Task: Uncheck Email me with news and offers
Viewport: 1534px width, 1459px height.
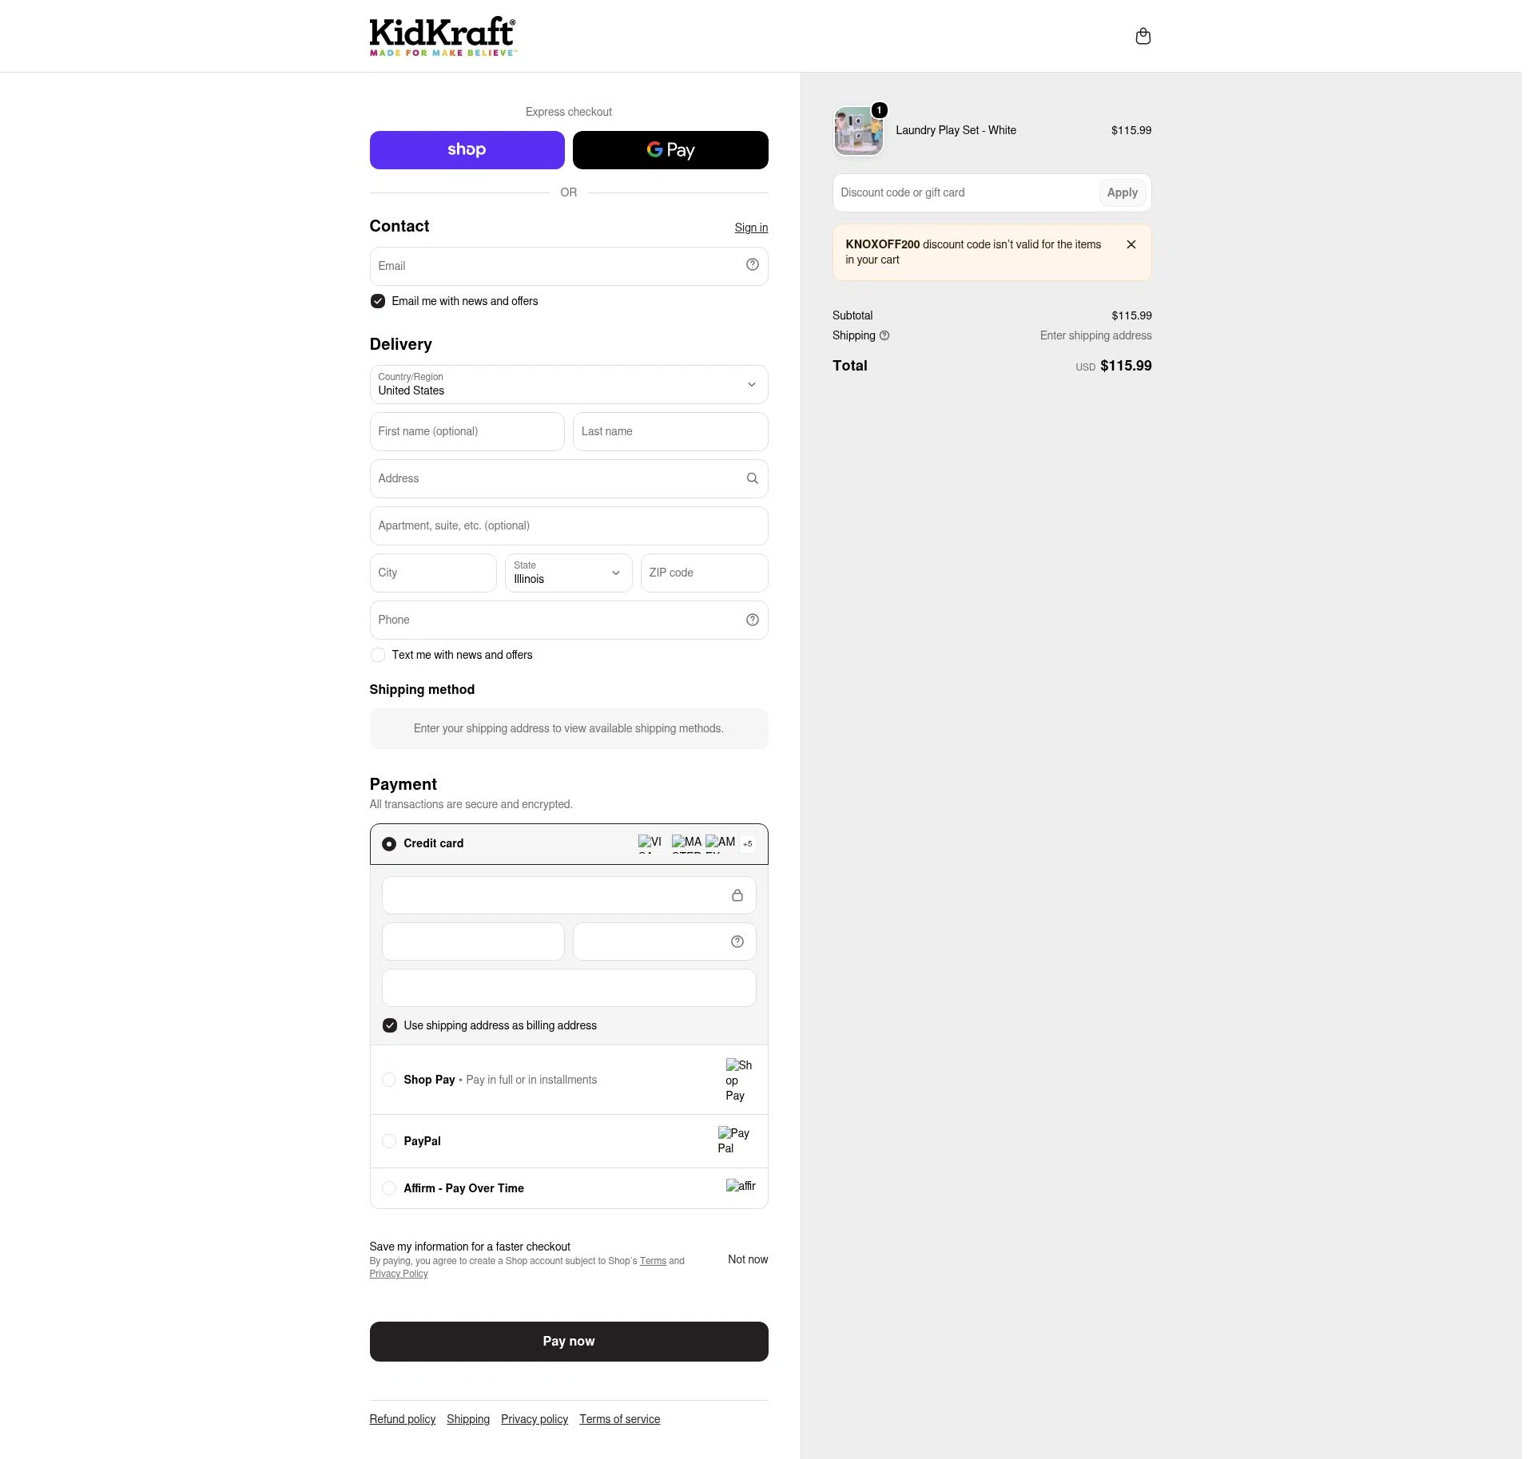Action: (377, 301)
